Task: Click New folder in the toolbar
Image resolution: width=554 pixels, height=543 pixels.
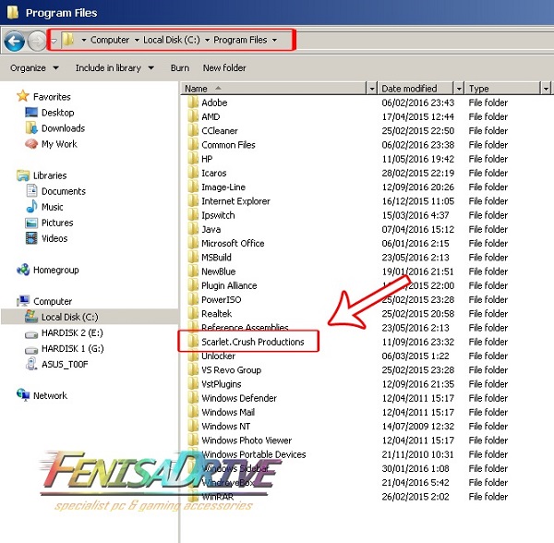Action: coord(224,67)
